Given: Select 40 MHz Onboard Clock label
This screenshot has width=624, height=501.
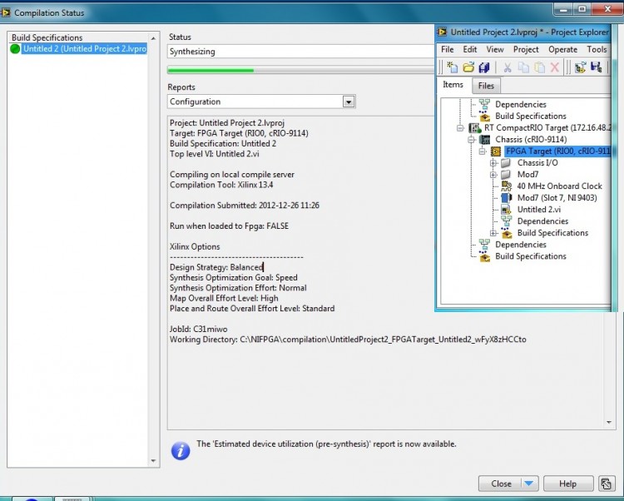Looking at the screenshot, I should click(559, 186).
